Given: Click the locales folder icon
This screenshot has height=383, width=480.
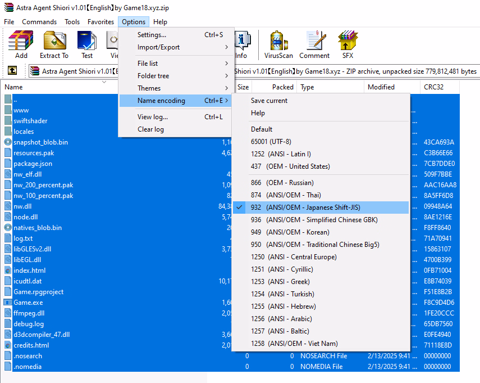Looking at the screenshot, I should pos(8,132).
